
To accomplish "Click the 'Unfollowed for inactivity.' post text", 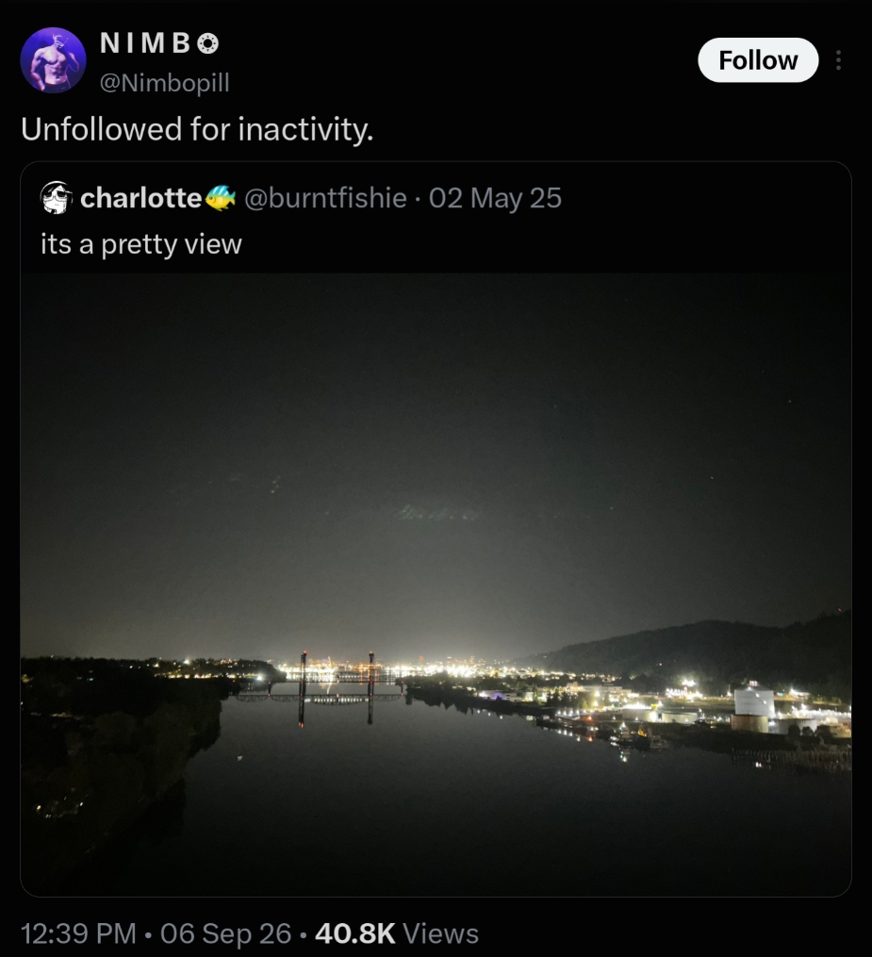I will click(x=197, y=129).
